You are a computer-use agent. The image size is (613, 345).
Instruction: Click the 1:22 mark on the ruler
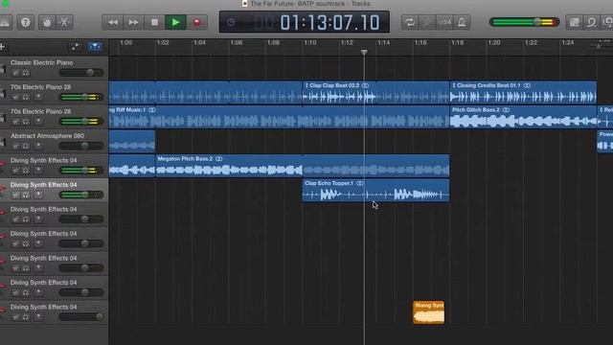[531, 42]
